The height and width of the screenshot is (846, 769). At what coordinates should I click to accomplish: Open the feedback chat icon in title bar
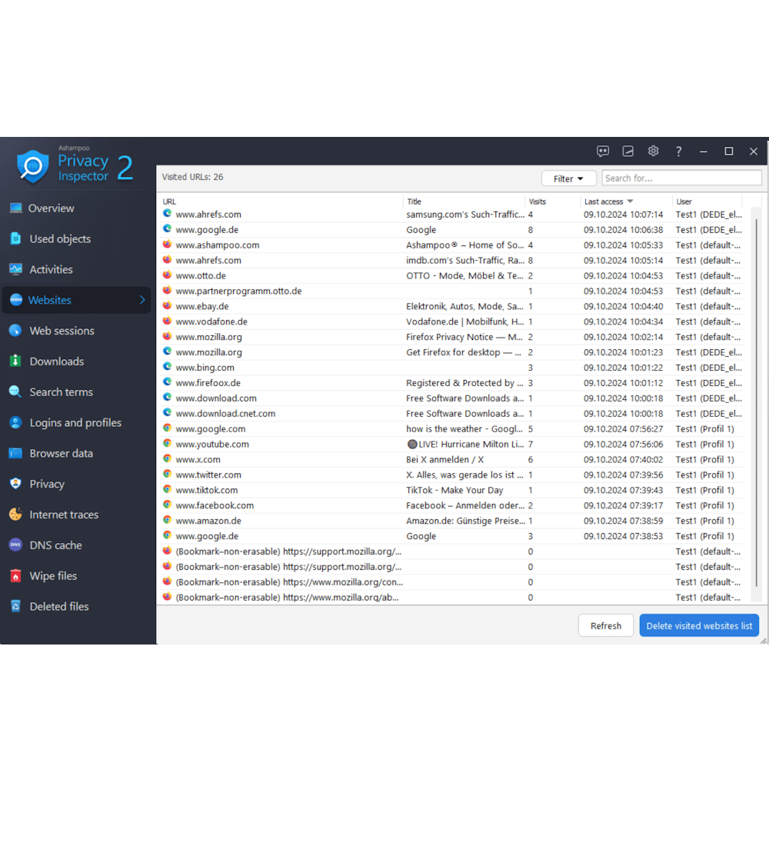603,152
